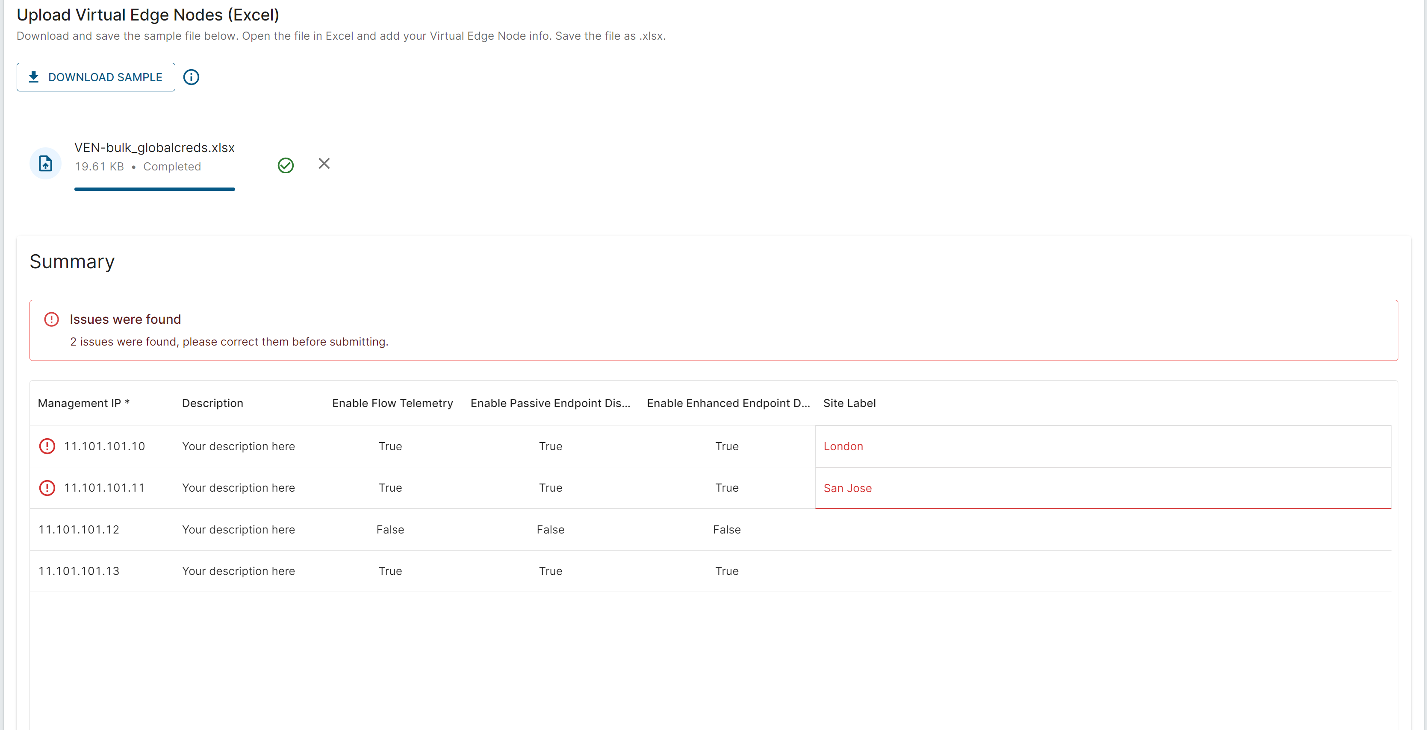Click the Site Label column header

pos(849,403)
